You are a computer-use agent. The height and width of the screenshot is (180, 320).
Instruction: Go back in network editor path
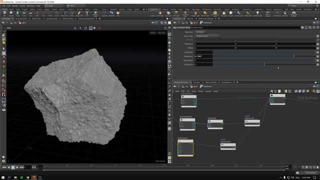click(174, 86)
